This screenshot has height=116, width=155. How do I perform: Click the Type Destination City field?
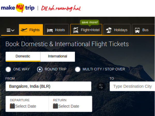click(132, 86)
